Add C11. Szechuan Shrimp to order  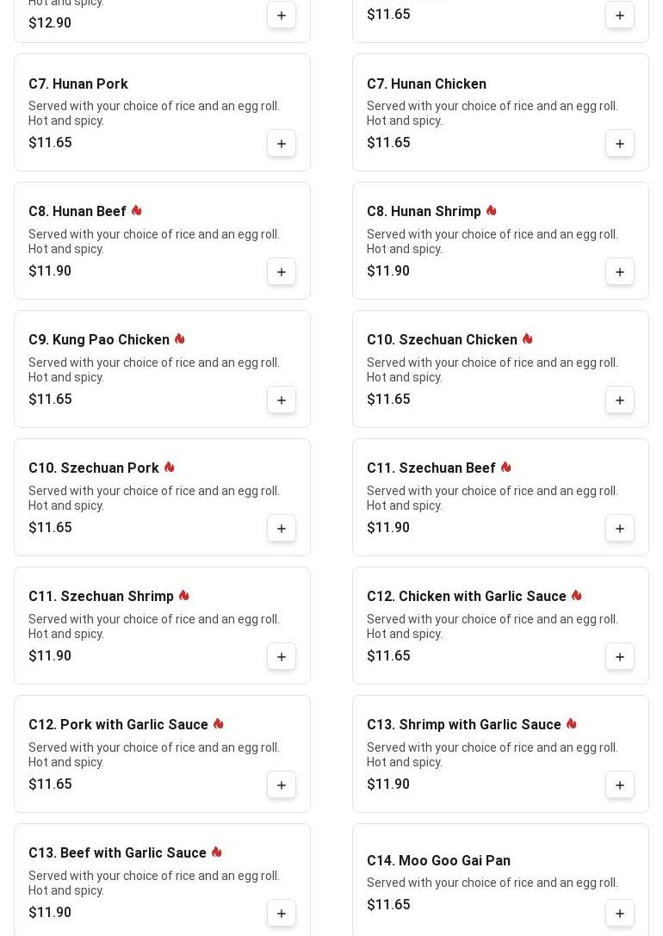point(282,656)
